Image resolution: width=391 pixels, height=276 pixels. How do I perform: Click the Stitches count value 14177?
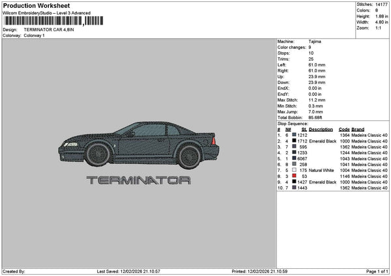379,5
